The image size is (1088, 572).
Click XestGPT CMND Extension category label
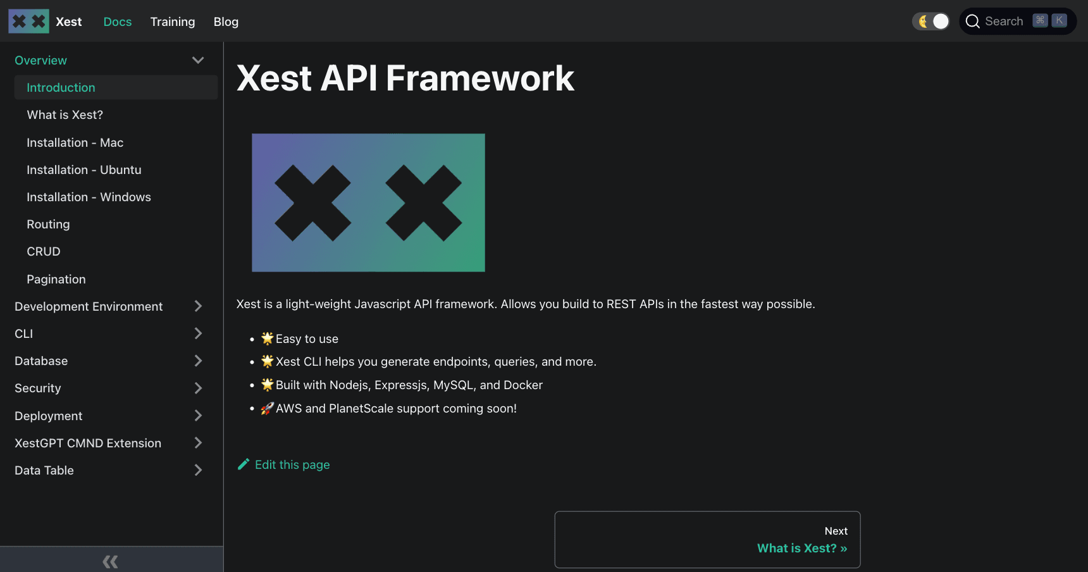tap(88, 443)
